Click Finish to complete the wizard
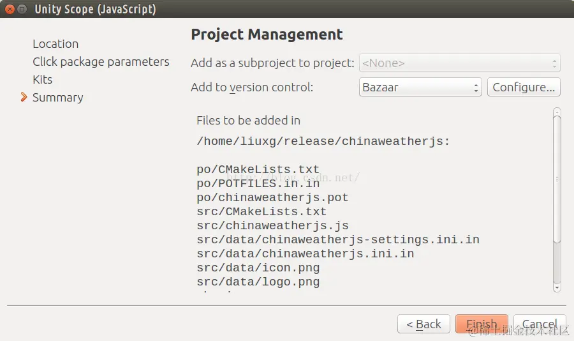 point(482,324)
